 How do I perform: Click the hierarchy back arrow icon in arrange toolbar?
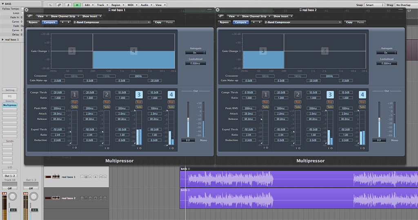pos(51,5)
